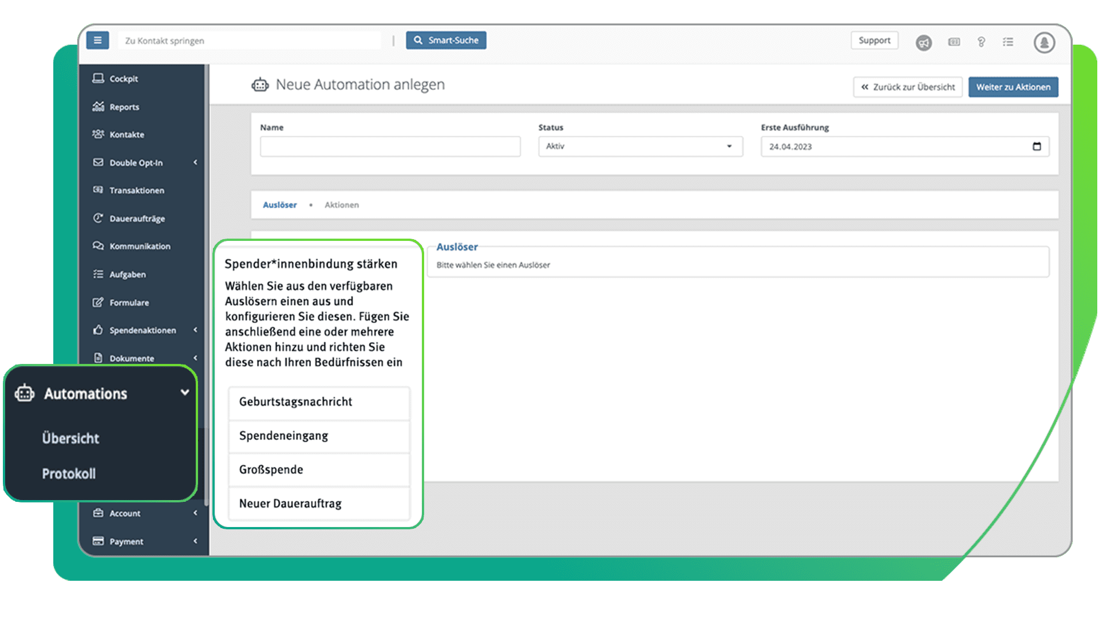The image size is (1099, 618).
Task: Open the user profile avatar icon
Action: click(1043, 42)
